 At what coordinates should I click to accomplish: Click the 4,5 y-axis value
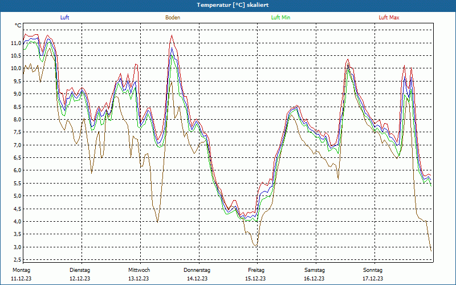[17, 209]
